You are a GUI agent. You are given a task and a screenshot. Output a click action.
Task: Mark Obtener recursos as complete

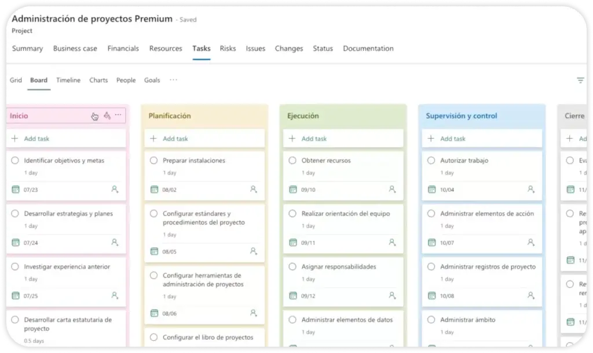tap(292, 160)
